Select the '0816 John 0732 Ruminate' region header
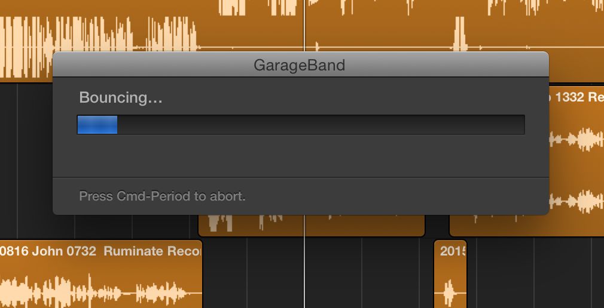Image resolution: width=604 pixels, height=308 pixels. coord(99,251)
